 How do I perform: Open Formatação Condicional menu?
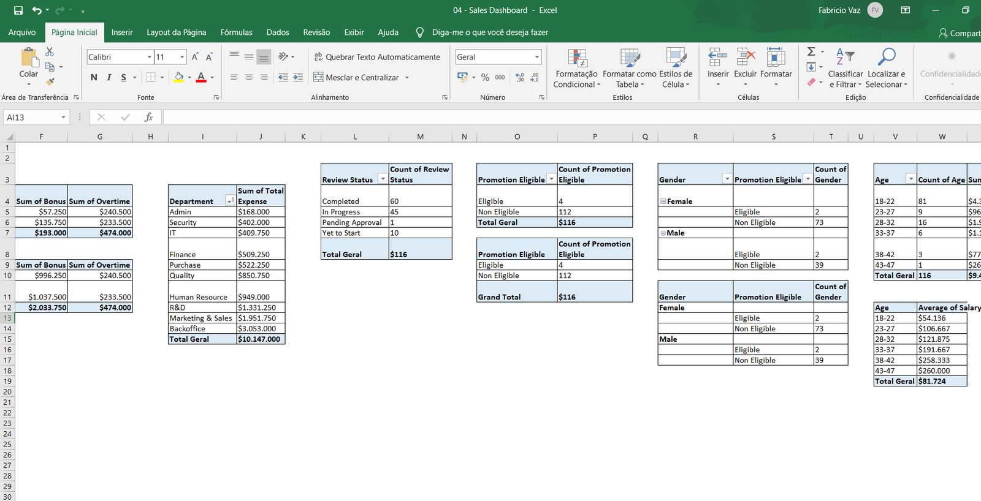576,68
